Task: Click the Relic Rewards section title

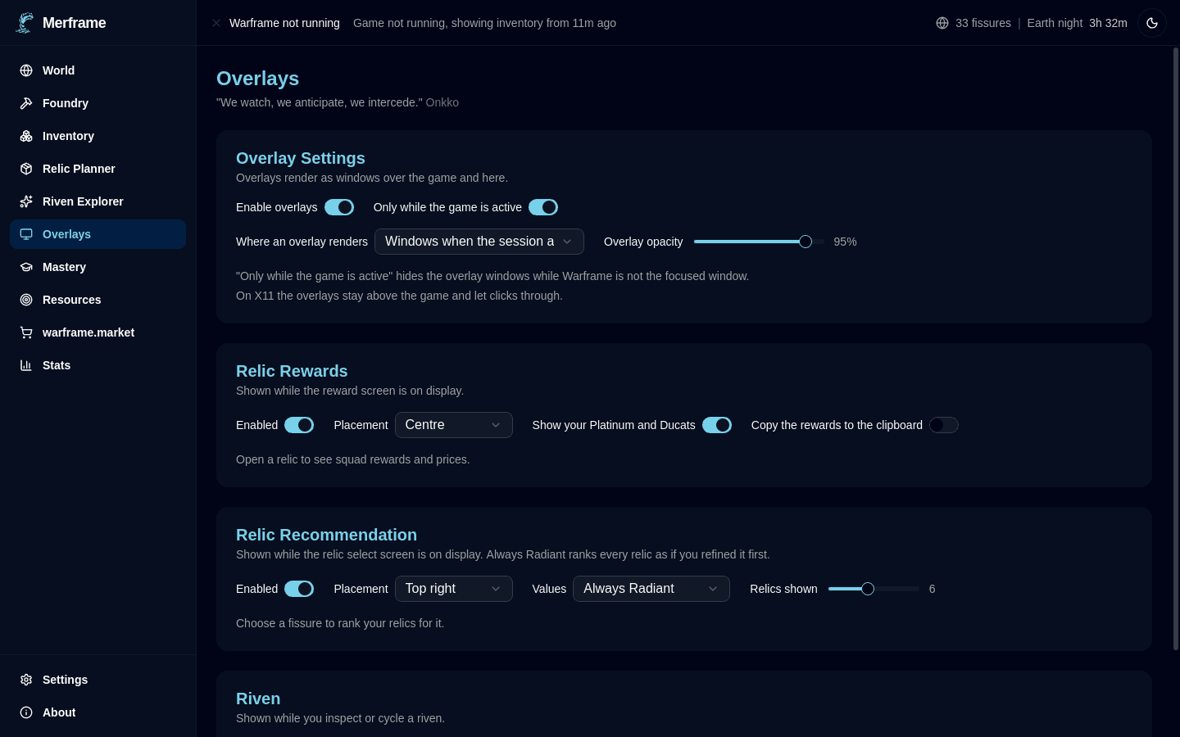Action: 292,371
